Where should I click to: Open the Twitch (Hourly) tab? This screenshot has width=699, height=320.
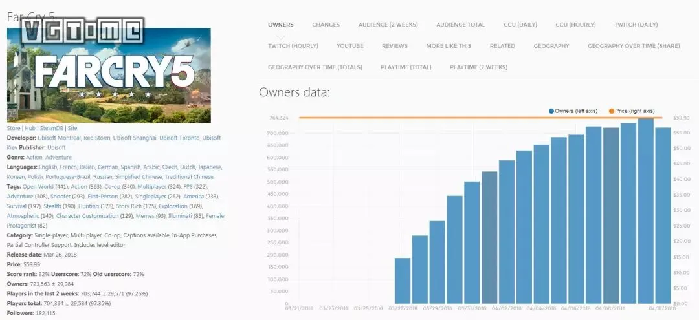click(x=293, y=46)
